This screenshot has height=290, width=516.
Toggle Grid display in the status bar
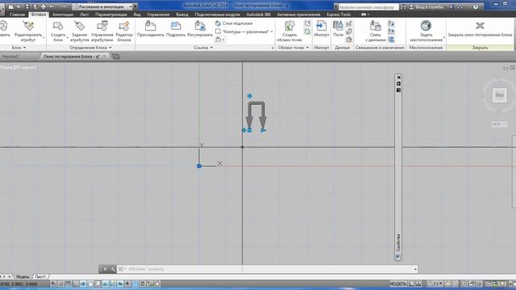coord(68,284)
